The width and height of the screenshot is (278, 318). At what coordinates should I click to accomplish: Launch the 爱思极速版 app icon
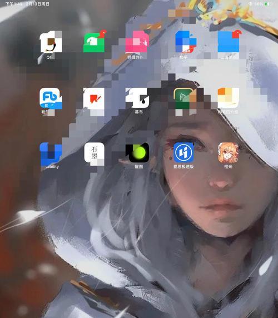(x=183, y=152)
